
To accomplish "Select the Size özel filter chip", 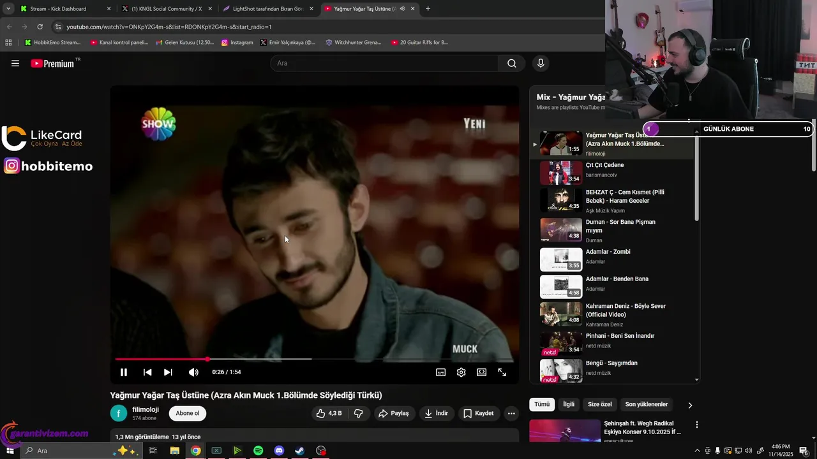I will click(600, 404).
